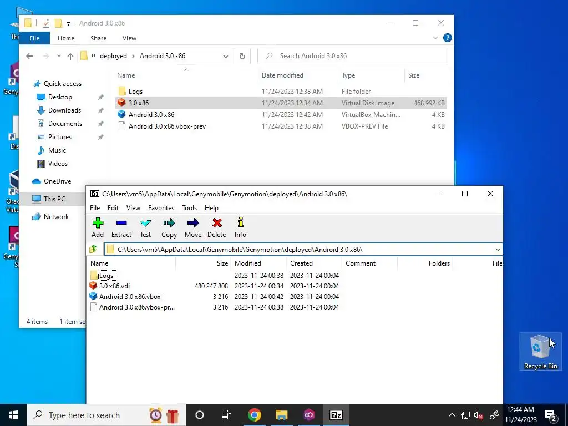Open the 7-Zip View menu
Viewport: 568px width, 426px height.
pyautogui.click(x=133, y=208)
